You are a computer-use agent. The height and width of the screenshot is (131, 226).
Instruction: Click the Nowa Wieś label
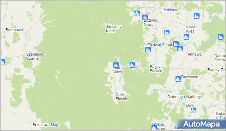(191, 29)
